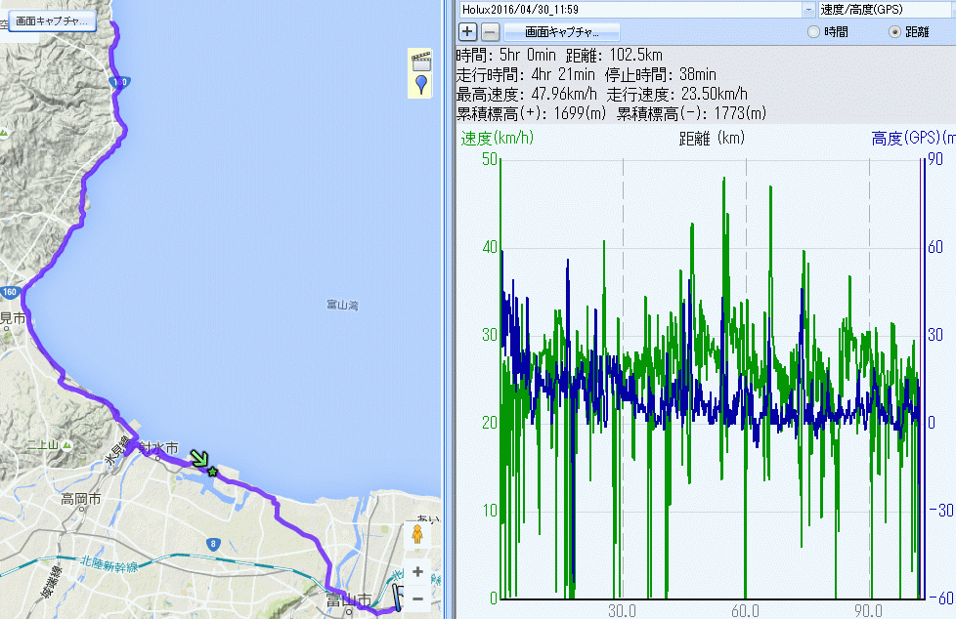Screen dimensions: 956x619
Task: Click the clapperboard animation icon on map
Action: click(x=420, y=61)
